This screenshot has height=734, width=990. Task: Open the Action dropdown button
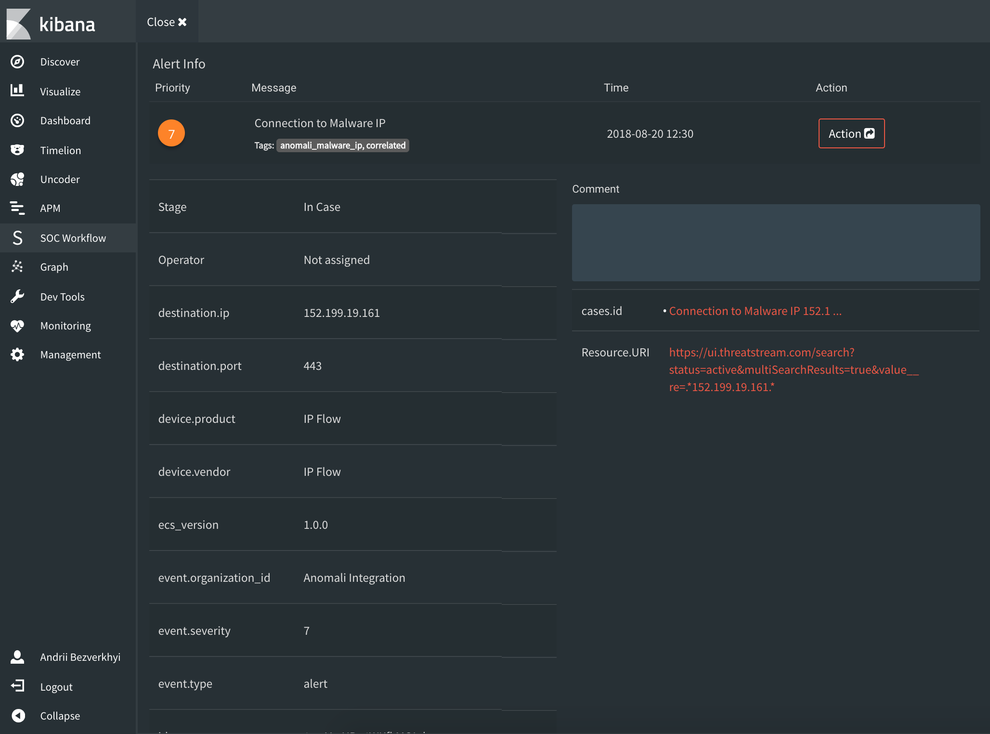(x=851, y=133)
